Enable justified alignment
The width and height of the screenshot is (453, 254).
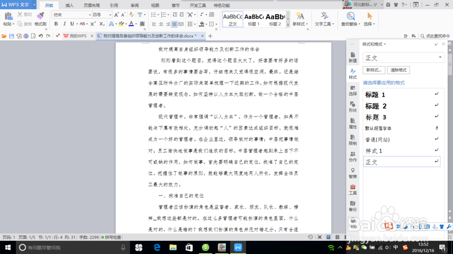[x=174, y=24]
